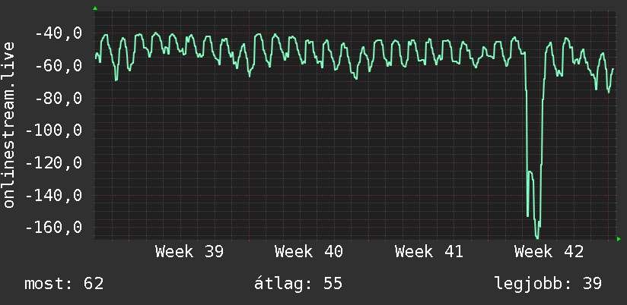Click the -100,0 y-axis label
This screenshot has width=627, height=305.
coord(54,130)
